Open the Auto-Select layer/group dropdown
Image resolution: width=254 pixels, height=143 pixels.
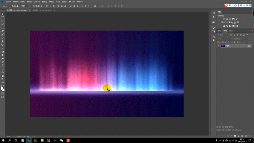[x=25, y=6]
